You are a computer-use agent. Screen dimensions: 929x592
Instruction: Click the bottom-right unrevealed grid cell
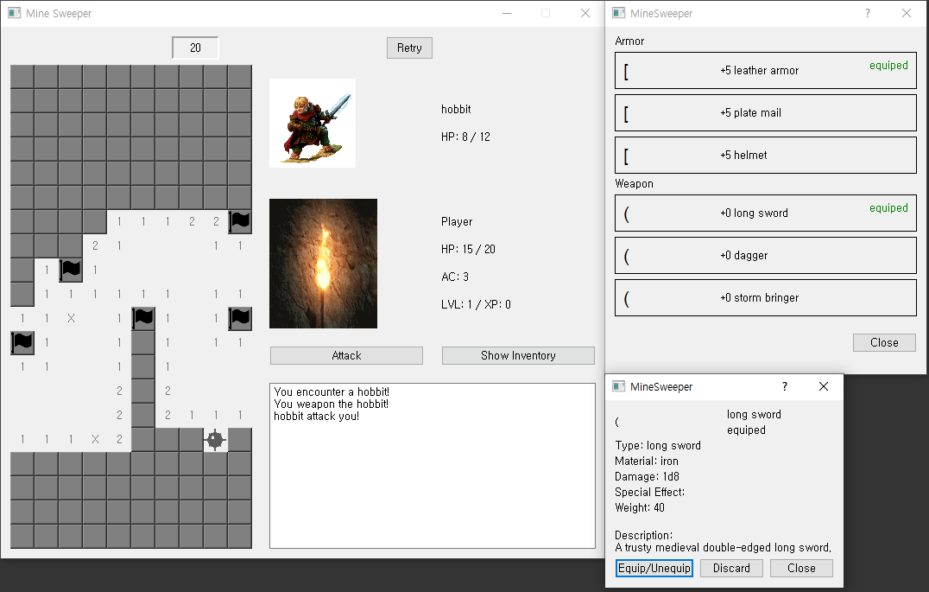coord(240,536)
